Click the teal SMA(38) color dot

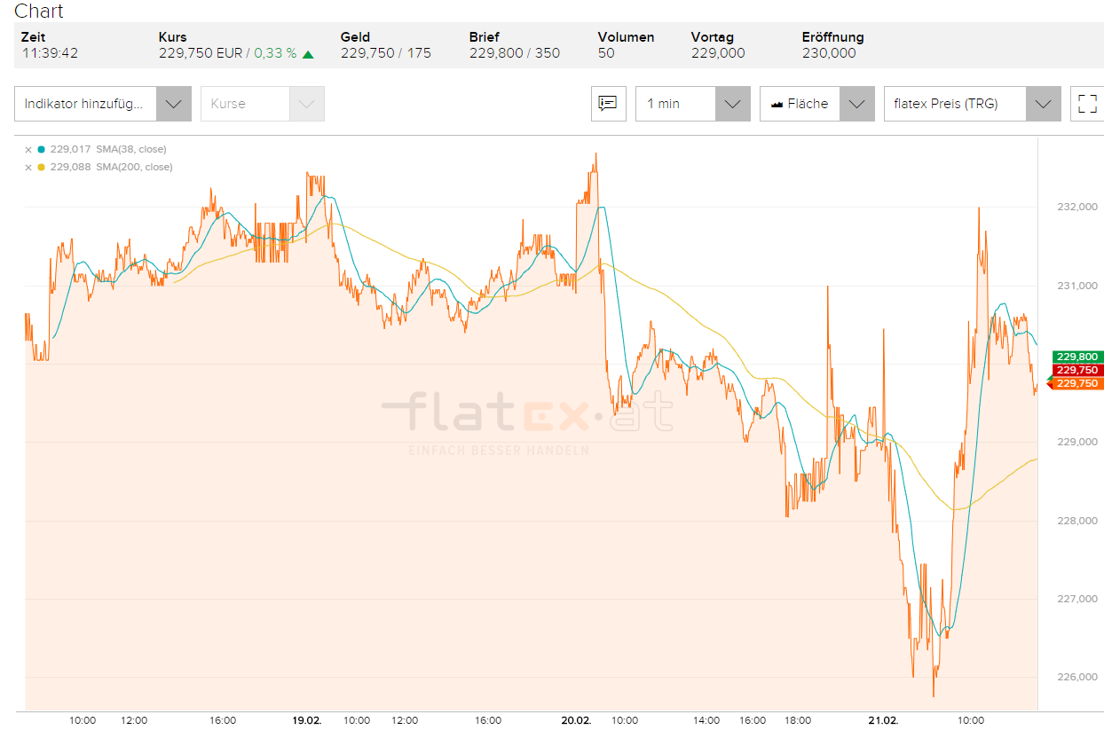(x=41, y=150)
